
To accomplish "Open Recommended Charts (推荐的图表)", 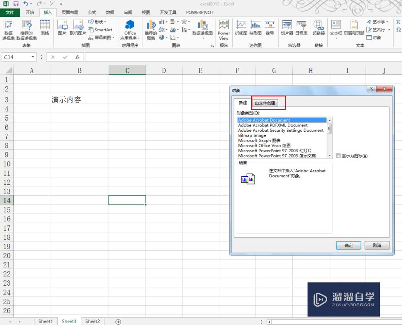I will click(151, 30).
